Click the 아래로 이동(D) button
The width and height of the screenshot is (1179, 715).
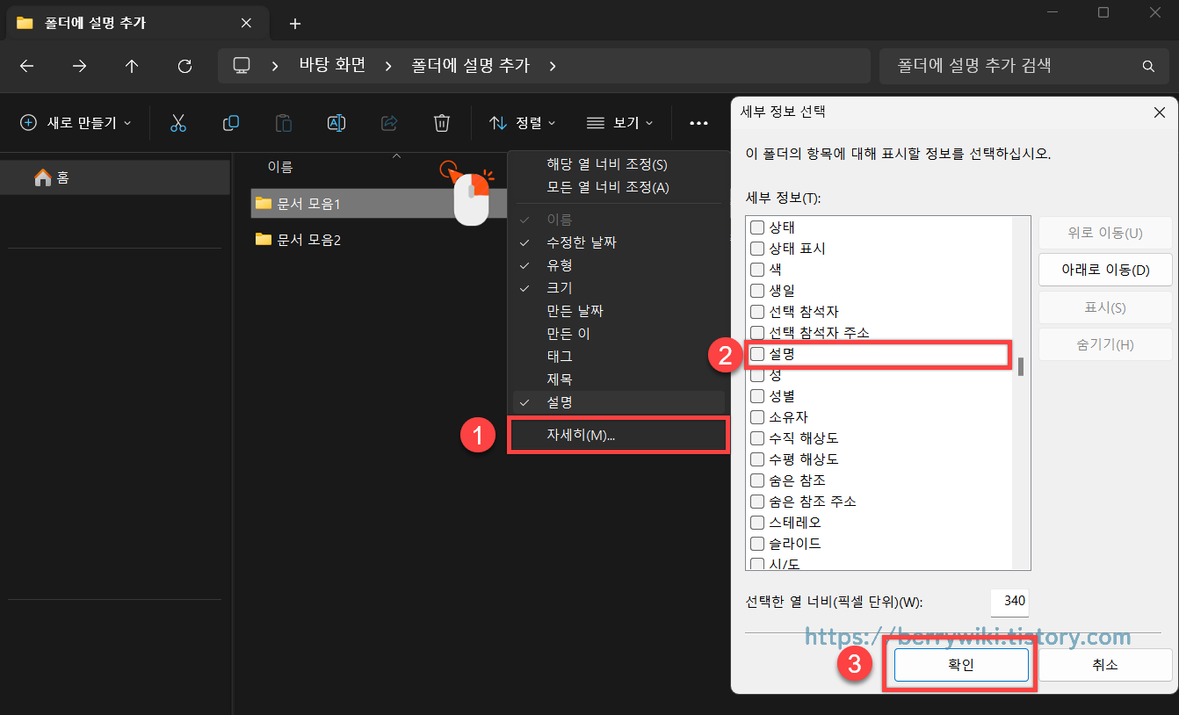tap(1105, 270)
